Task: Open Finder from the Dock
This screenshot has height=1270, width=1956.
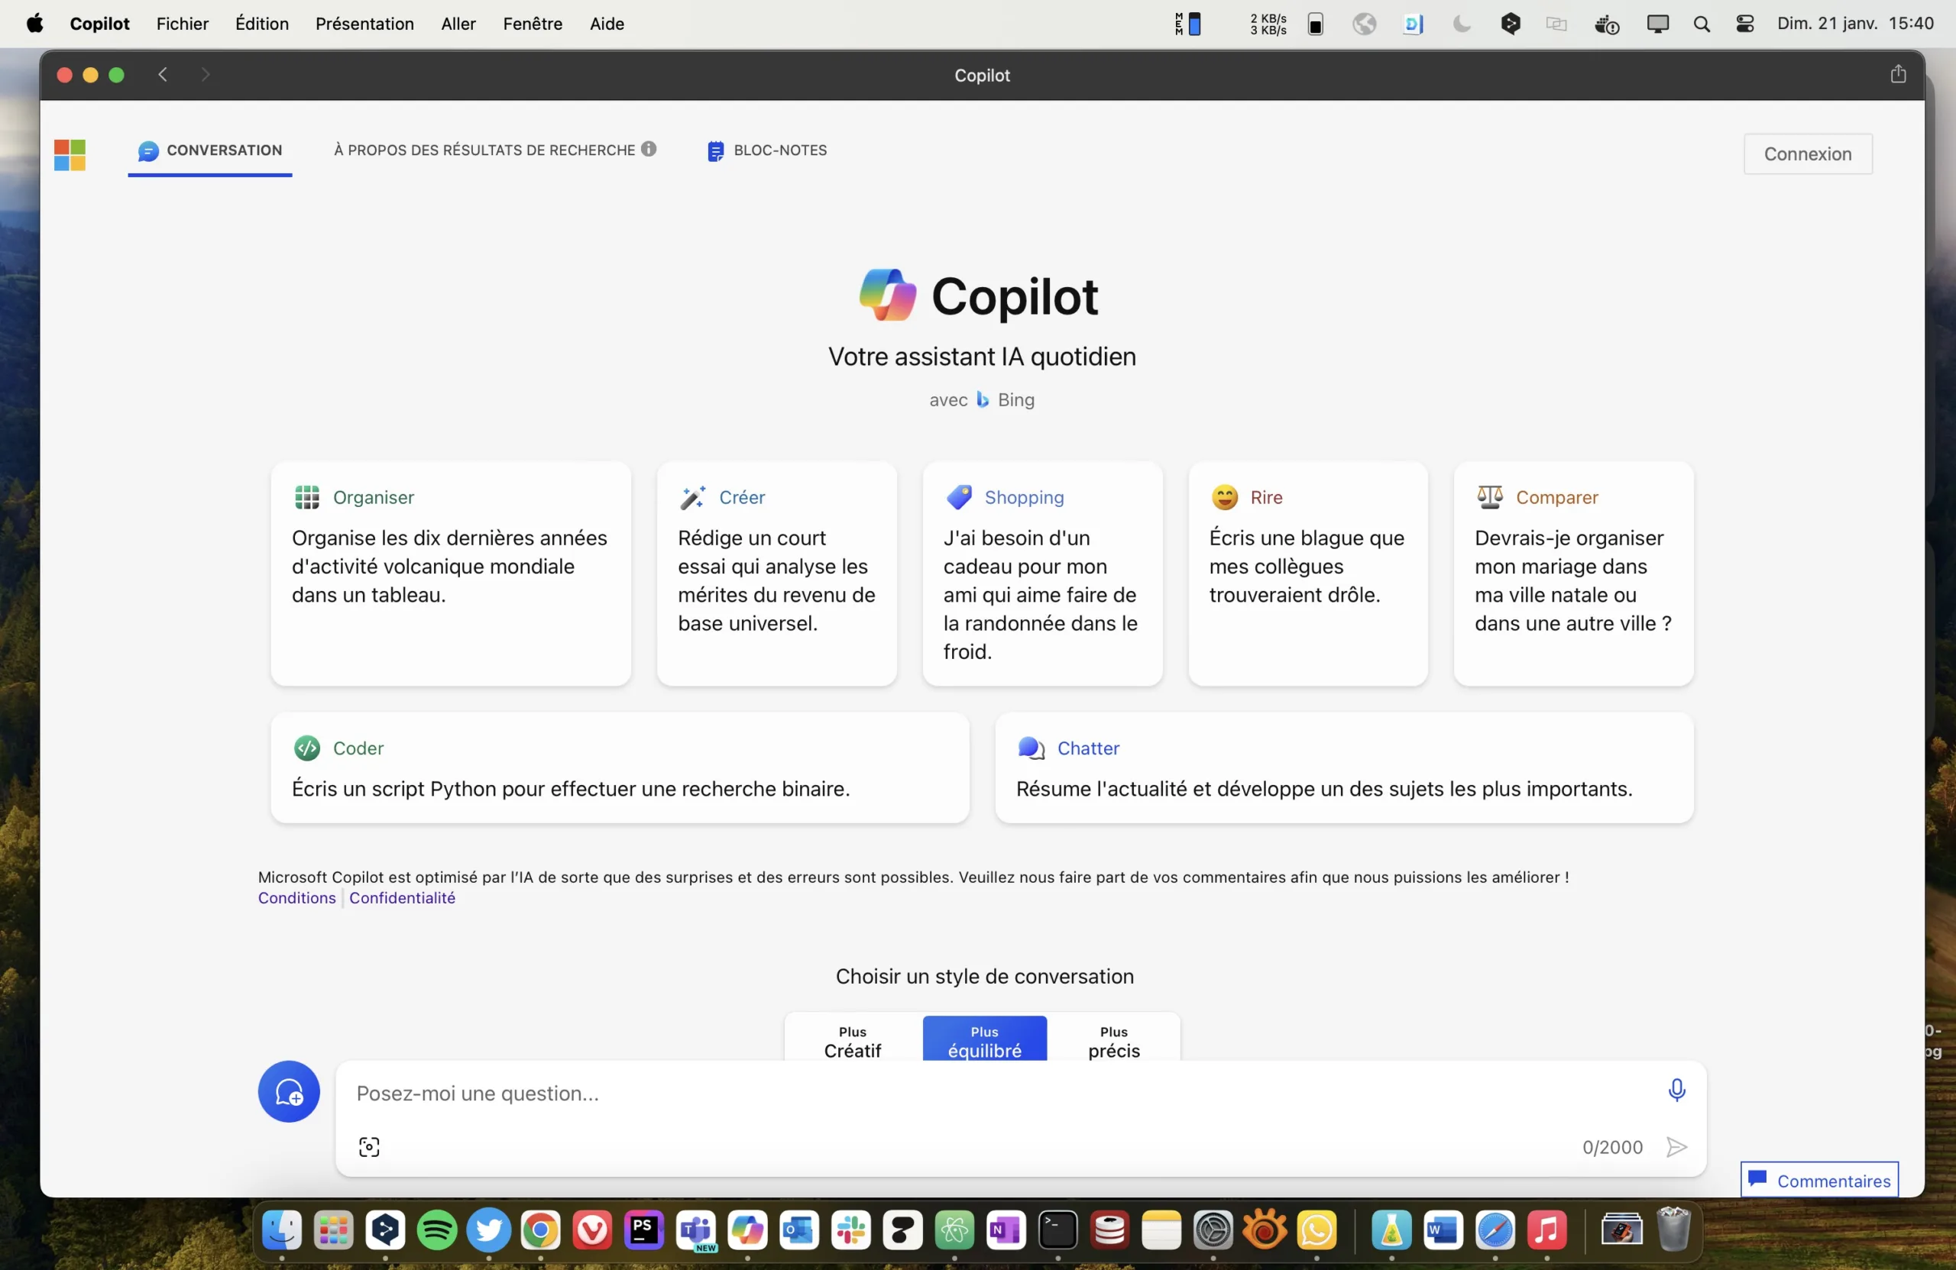Action: tap(282, 1230)
